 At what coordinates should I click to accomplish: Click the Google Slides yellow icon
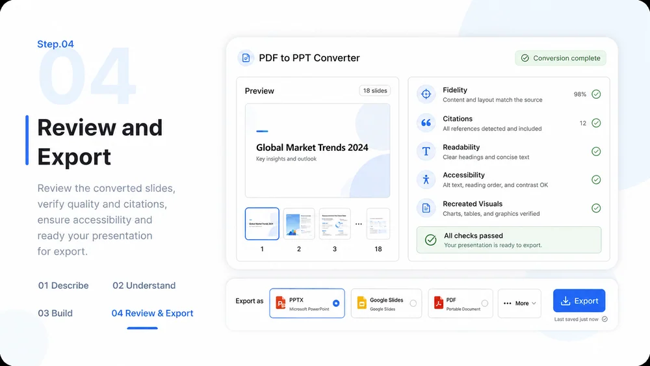pyautogui.click(x=361, y=303)
